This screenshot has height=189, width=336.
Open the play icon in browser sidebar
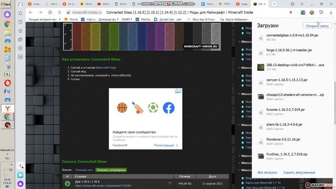point(20,48)
